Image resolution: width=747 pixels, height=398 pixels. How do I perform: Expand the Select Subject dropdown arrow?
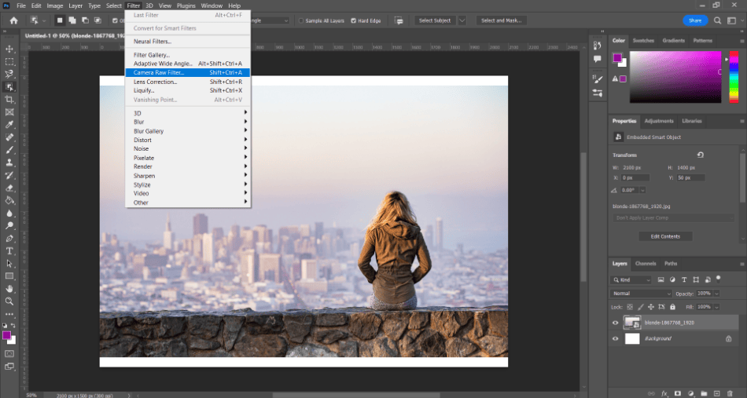point(462,20)
